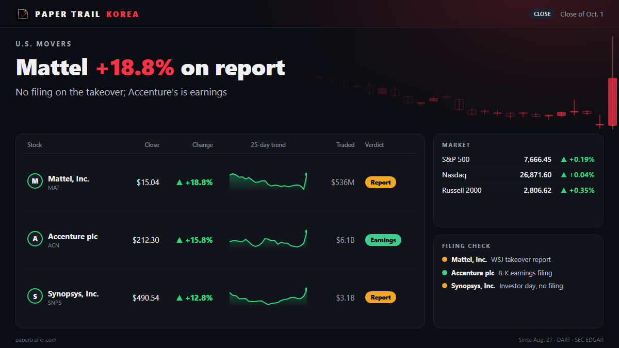Click the Traded column header
Viewport: 619px width, 348px height.
[346, 145]
